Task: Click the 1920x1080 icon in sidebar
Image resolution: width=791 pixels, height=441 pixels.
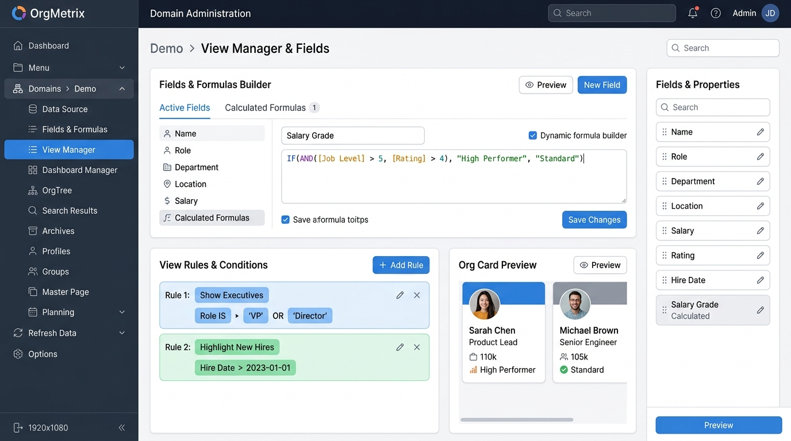Action: 18,428
